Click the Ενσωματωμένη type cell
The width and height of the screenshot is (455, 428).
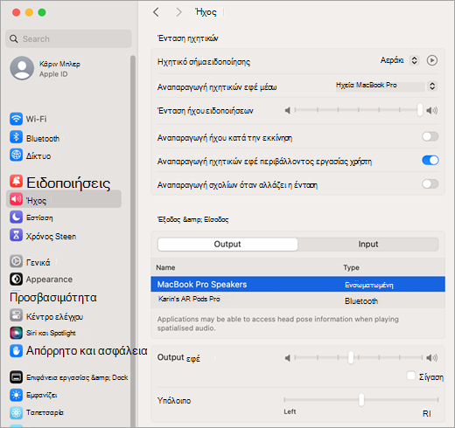coord(369,285)
